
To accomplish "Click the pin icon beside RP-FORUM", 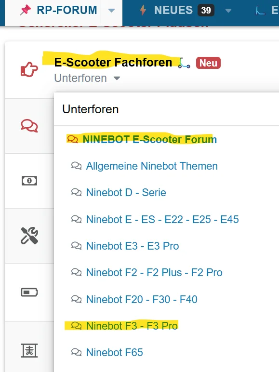I will [26, 11].
